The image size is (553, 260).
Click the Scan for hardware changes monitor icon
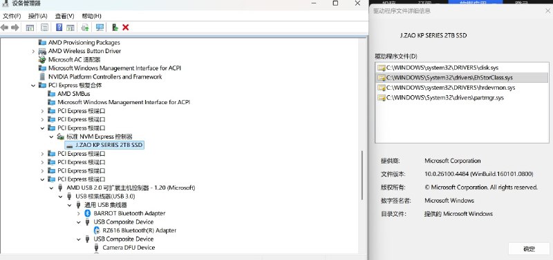pyautogui.click(x=100, y=28)
